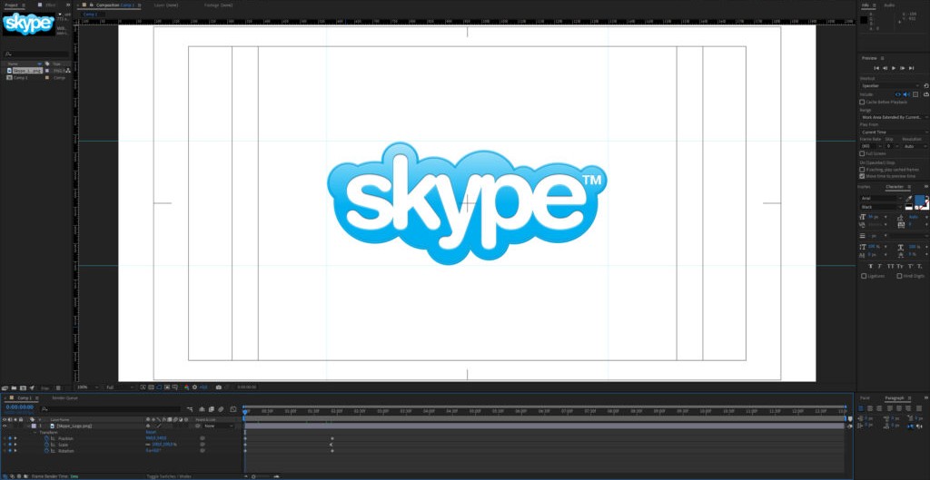The width and height of the screenshot is (930, 480).
Task: Step back one frame in Preview panel
Action: [885, 67]
